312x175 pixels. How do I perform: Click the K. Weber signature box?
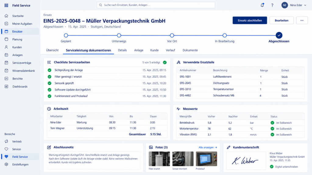[246, 160]
